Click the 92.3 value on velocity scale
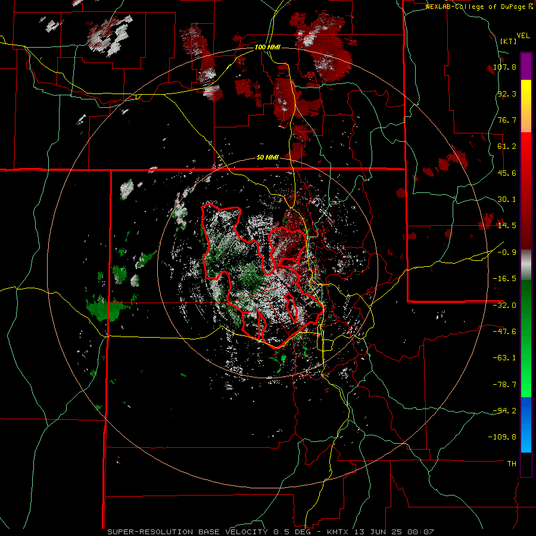Viewport: 536px width, 536px height. [507, 94]
